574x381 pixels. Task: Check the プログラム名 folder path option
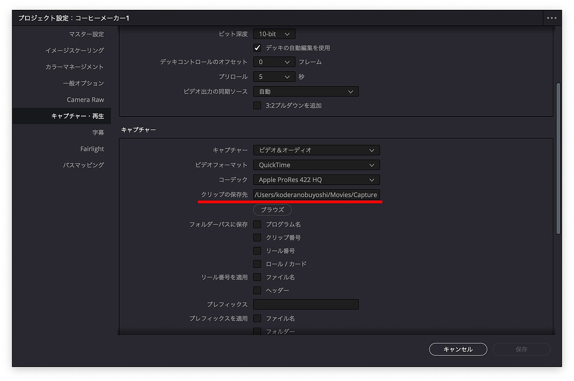[x=257, y=224]
